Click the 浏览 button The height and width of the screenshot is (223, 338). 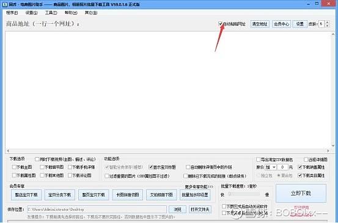[177, 209]
